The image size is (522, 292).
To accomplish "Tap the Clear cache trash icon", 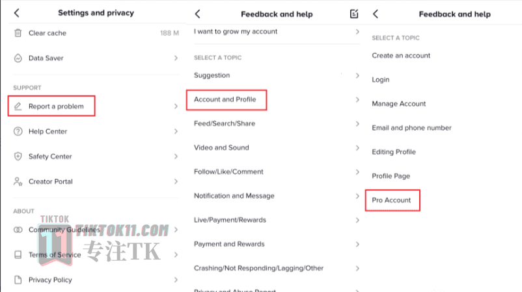I will click(x=18, y=33).
